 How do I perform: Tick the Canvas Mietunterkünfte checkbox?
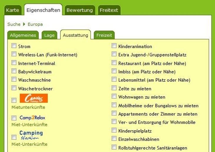(x=14, y=100)
